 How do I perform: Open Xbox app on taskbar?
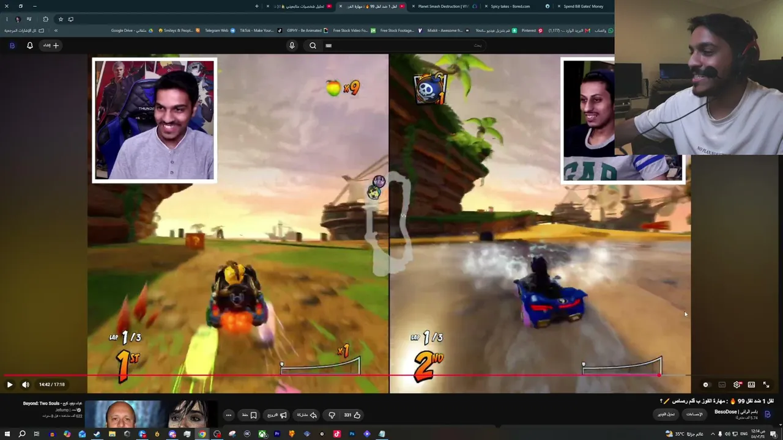(262, 434)
